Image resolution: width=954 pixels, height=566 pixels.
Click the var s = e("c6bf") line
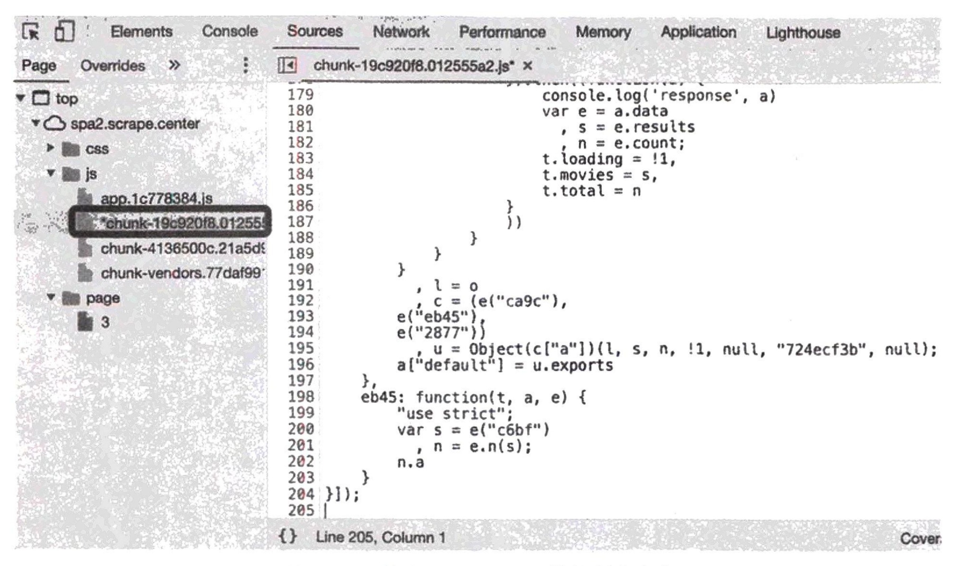(x=473, y=430)
